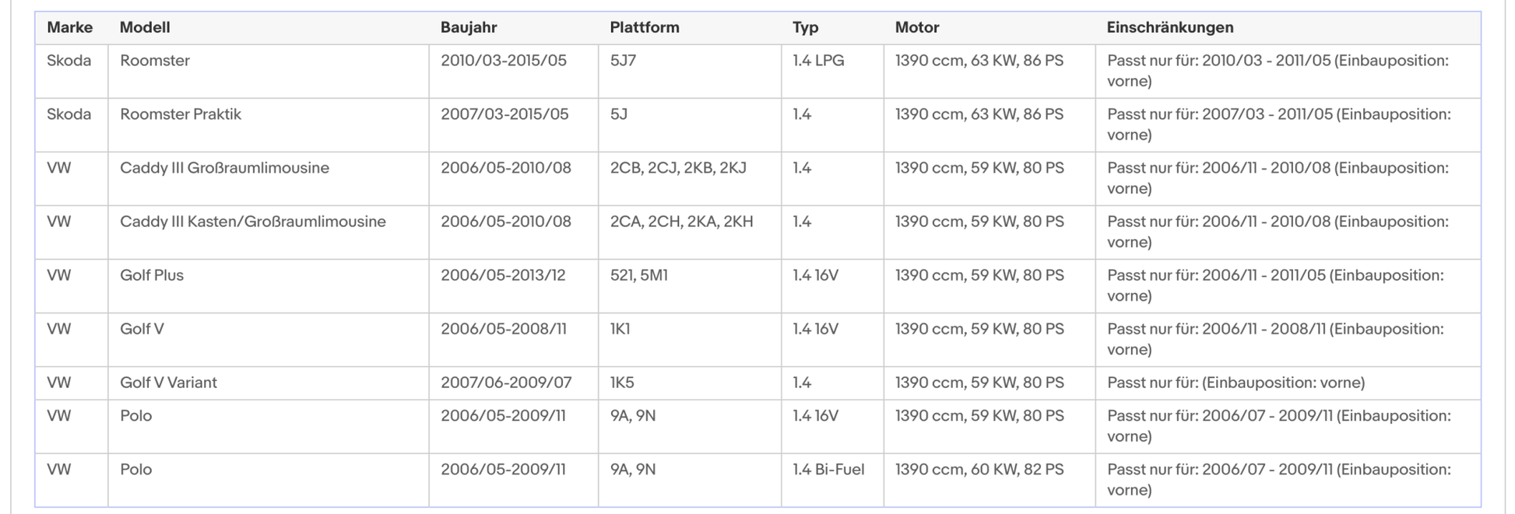The image size is (1515, 514).
Task: Click the 2CB, 2CJ, 2KB, 2KJ platform cell
Action: (677, 168)
